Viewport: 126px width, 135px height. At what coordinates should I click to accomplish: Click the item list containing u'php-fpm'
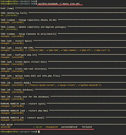[69, 50]
